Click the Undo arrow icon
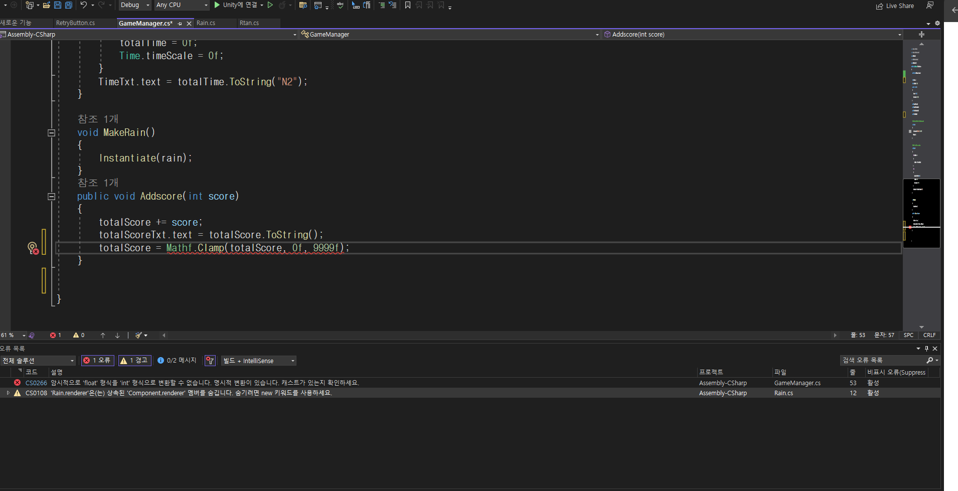Viewport: 958px width, 491px height. pos(83,5)
